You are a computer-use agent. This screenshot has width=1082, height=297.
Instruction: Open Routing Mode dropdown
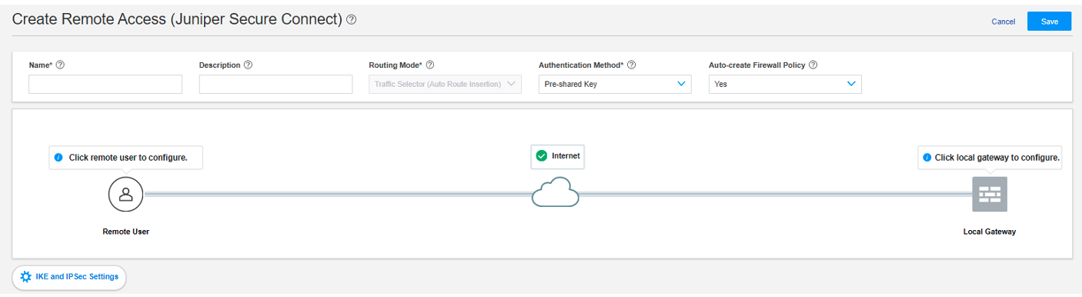click(446, 84)
